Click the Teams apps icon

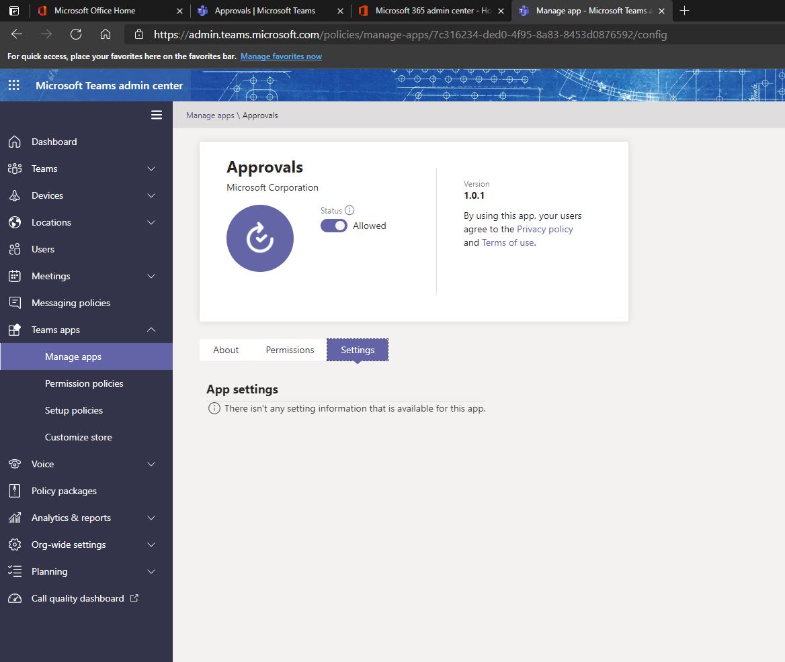15,330
